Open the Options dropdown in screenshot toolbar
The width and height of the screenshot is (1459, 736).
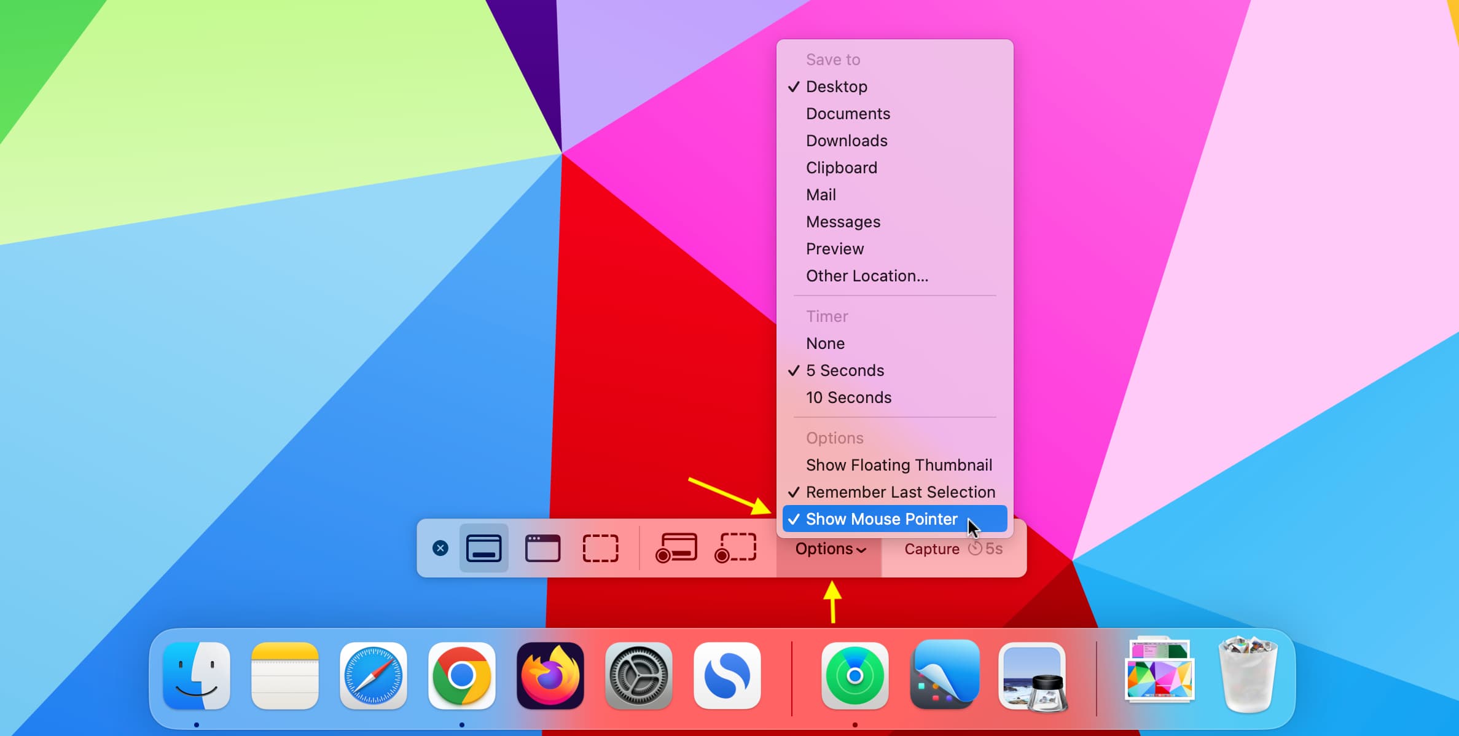click(830, 549)
